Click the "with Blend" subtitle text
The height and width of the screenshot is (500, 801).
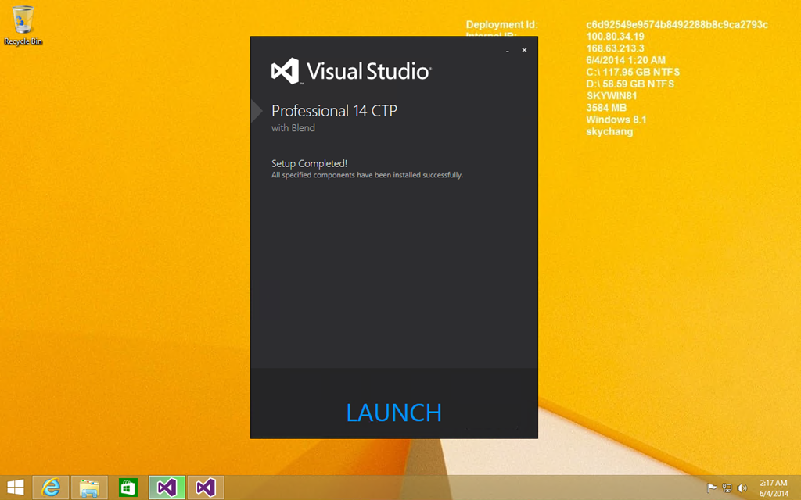[293, 128]
